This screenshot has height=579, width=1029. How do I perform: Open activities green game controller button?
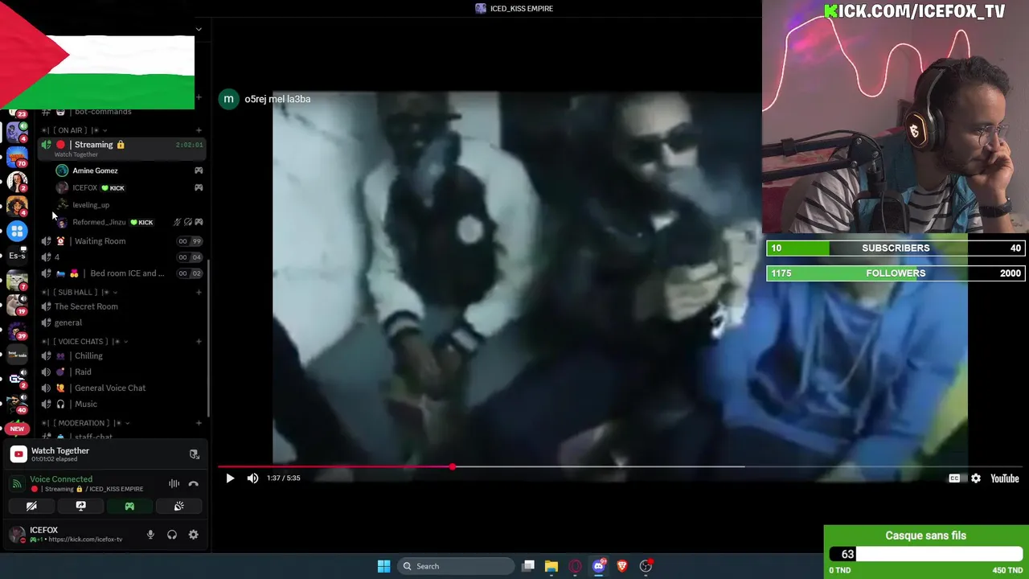coord(129,506)
